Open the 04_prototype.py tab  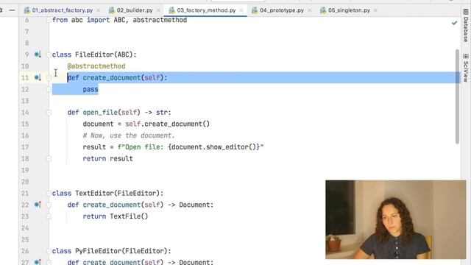pos(282,10)
